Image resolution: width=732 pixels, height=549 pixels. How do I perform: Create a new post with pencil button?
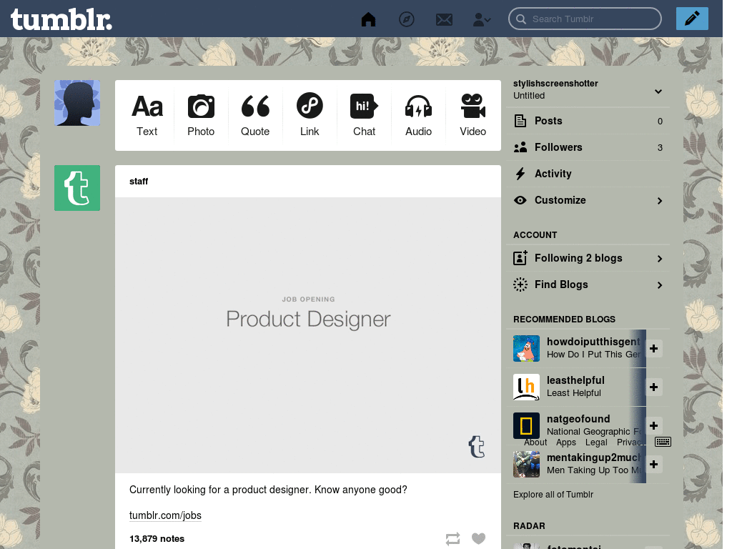[x=692, y=19]
